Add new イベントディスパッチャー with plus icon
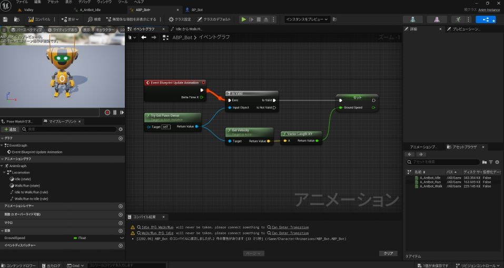Image resolution: width=504 pixels, height=268 pixels. click(x=121, y=245)
